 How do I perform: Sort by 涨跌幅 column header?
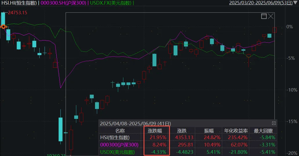[x=155, y=131]
